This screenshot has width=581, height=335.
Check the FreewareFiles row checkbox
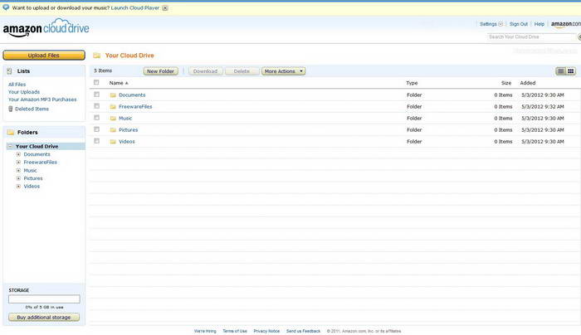pyautogui.click(x=97, y=106)
